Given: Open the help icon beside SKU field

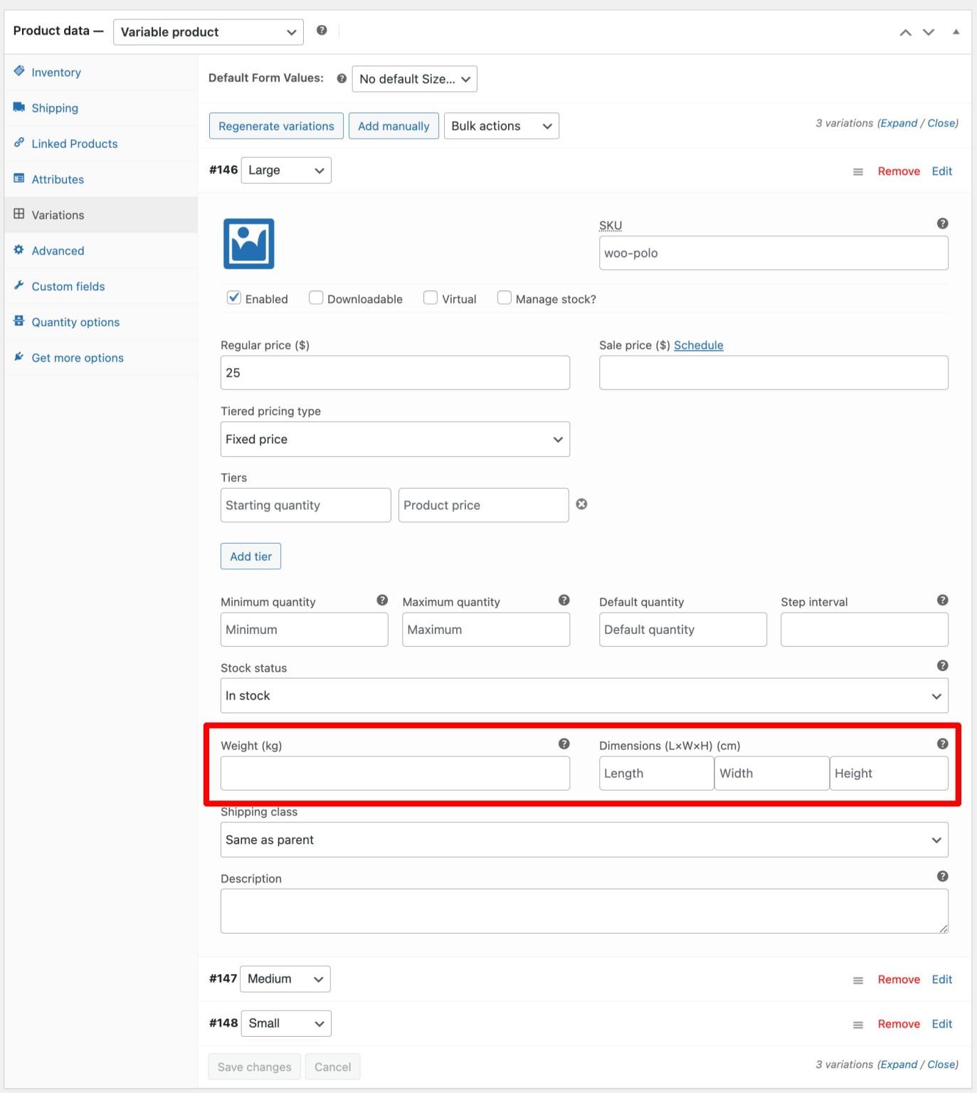Looking at the screenshot, I should pos(942,223).
